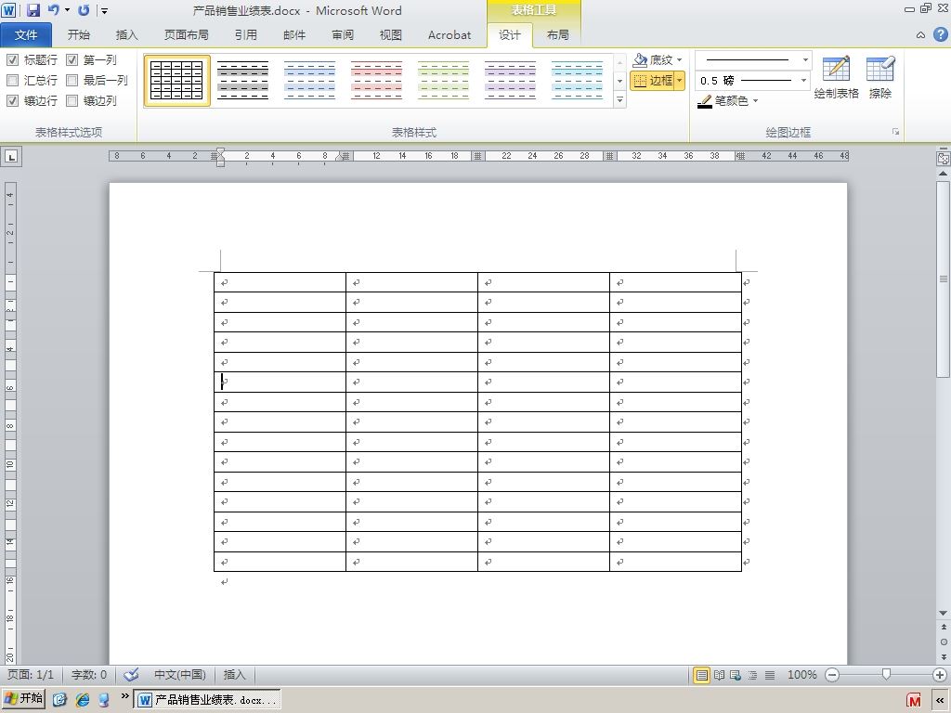Activate the Draw Table (绘制表格) tool

click(x=837, y=77)
